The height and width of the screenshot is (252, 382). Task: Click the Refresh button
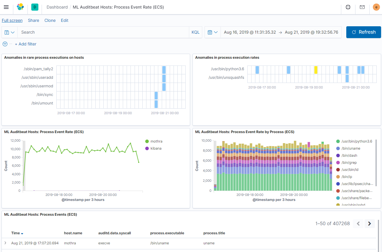[363, 32]
